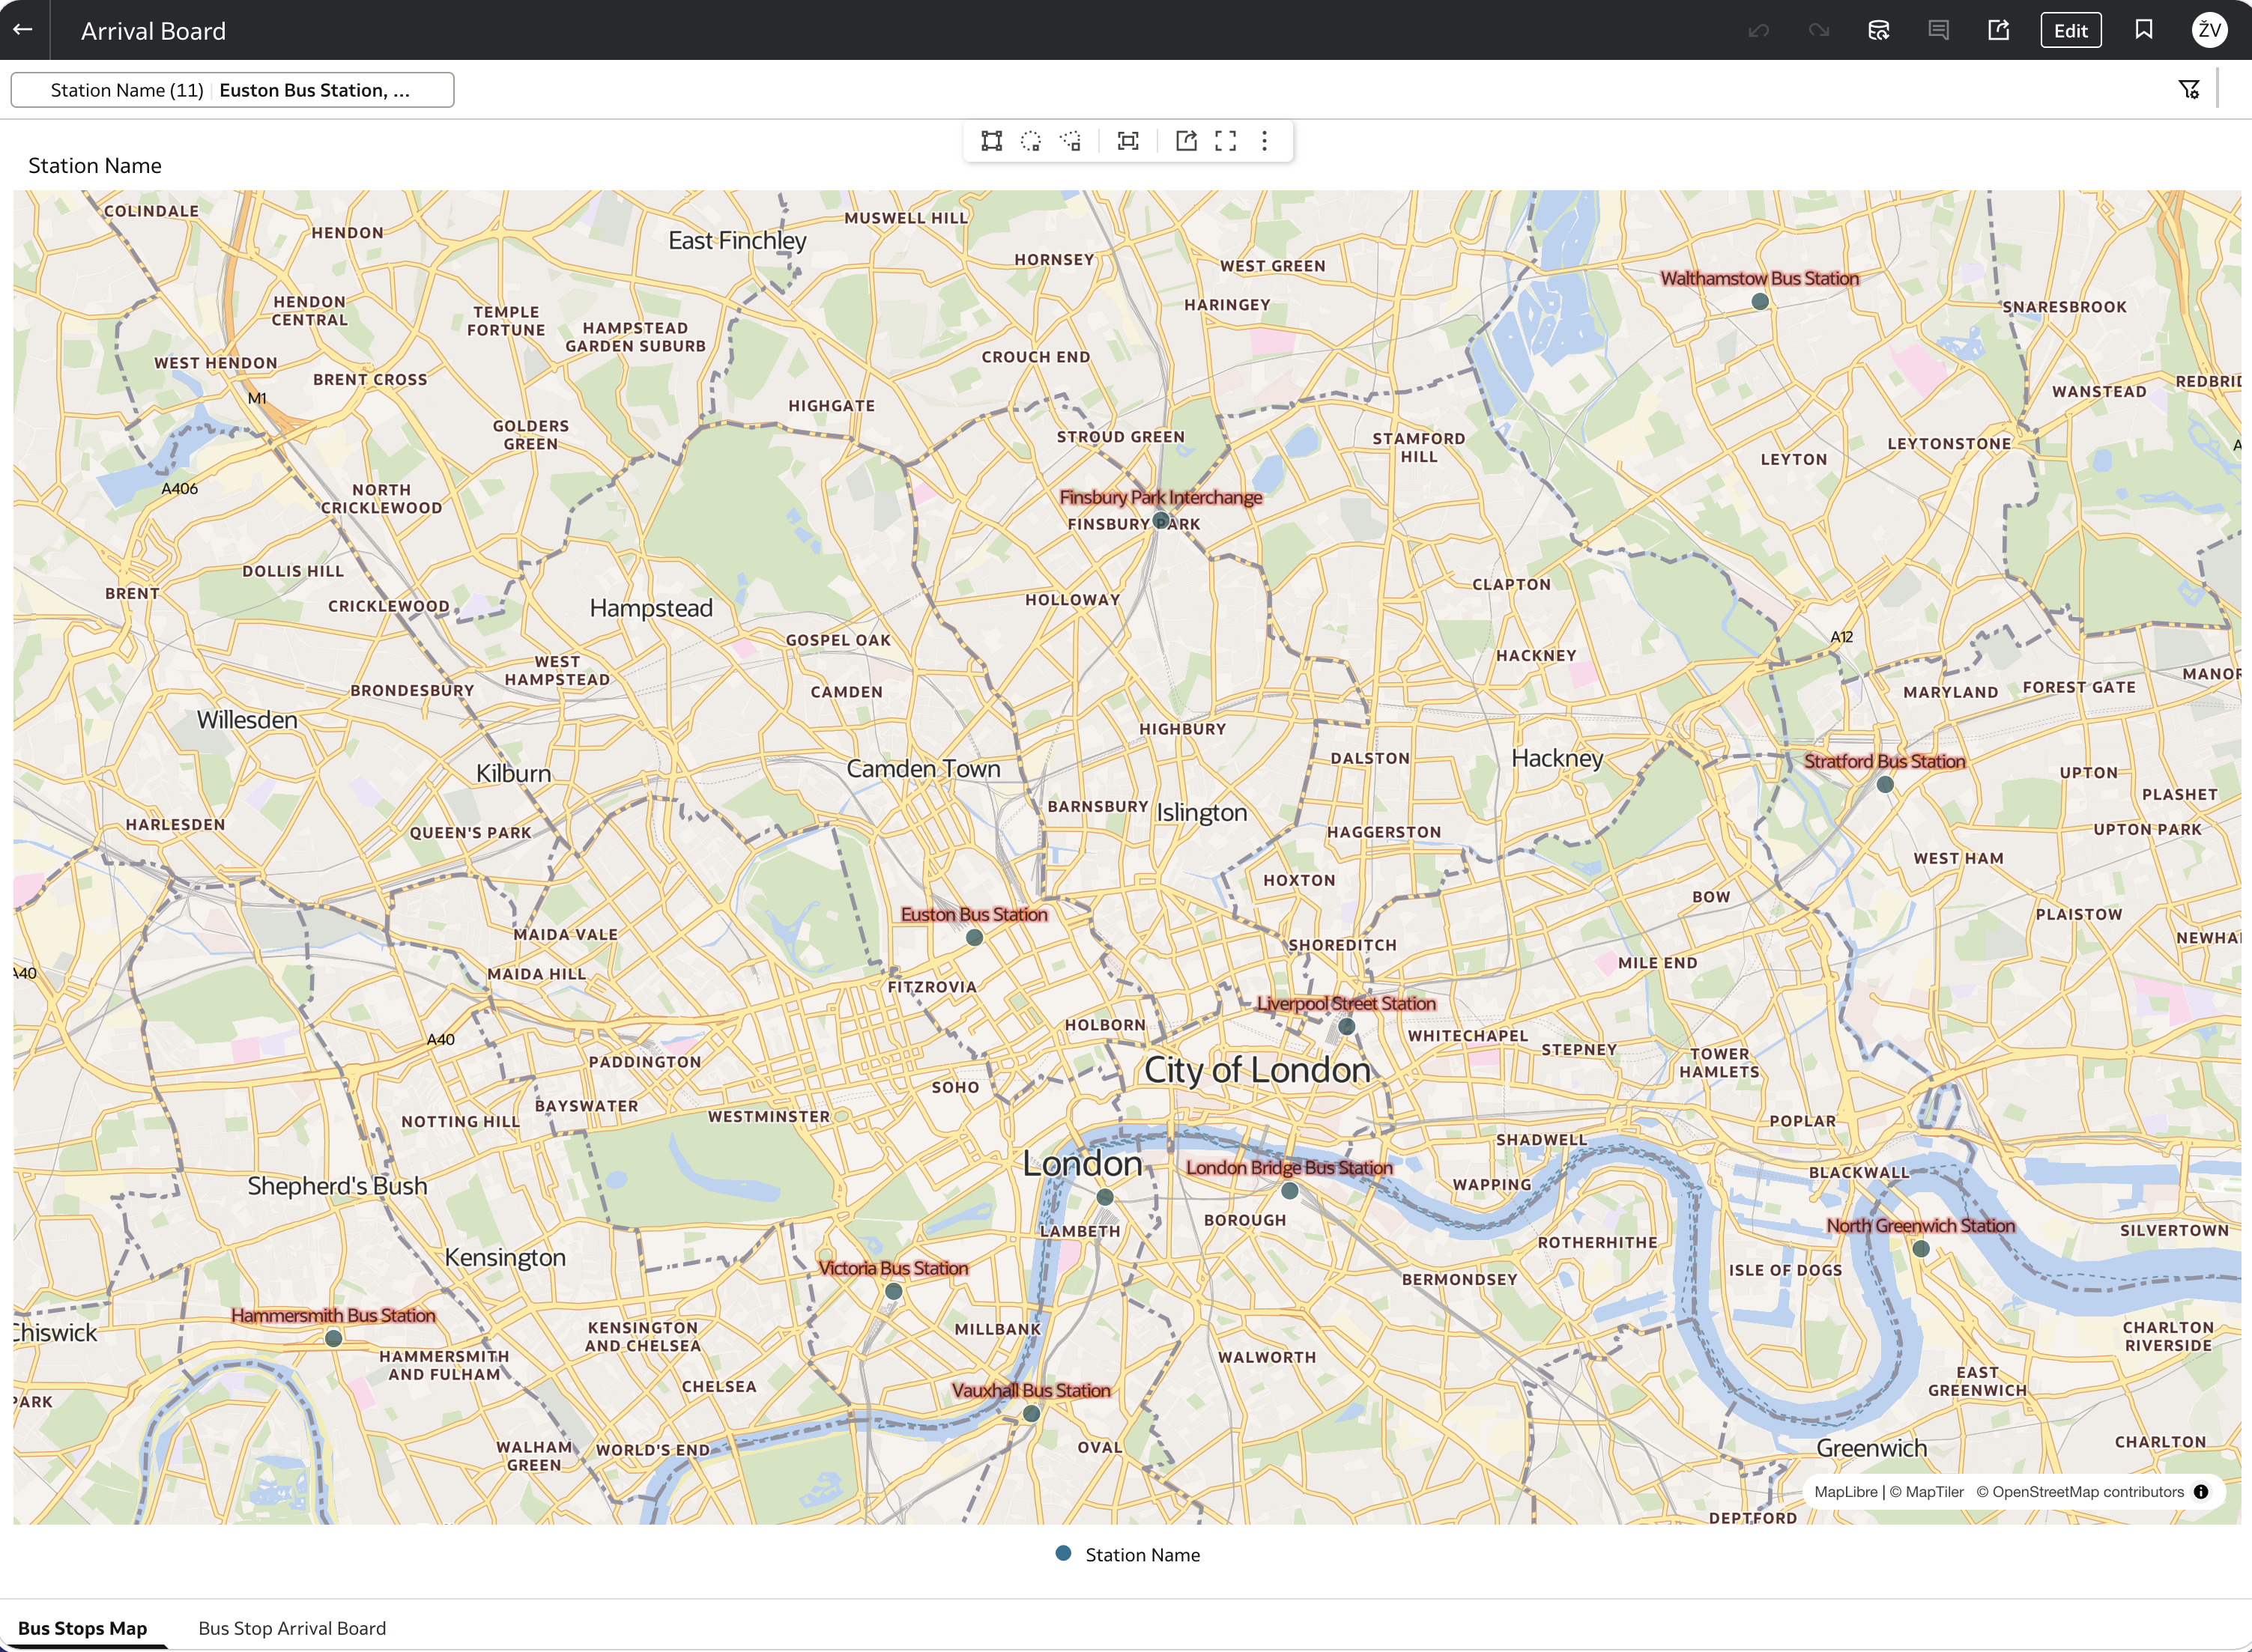Select the marker next to London label
The height and width of the screenshot is (1652, 2252).
pos(1104,1197)
